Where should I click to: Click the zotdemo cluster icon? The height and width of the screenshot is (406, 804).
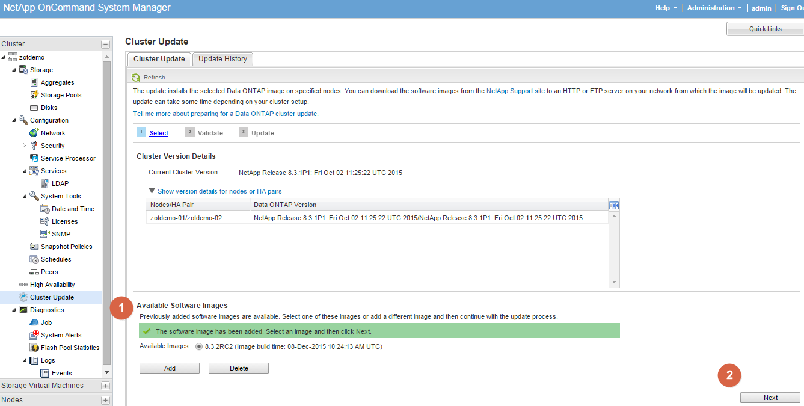pos(13,57)
